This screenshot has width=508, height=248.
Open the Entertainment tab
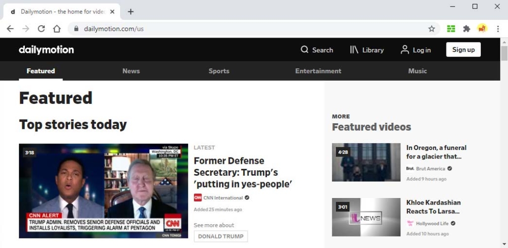(x=318, y=71)
